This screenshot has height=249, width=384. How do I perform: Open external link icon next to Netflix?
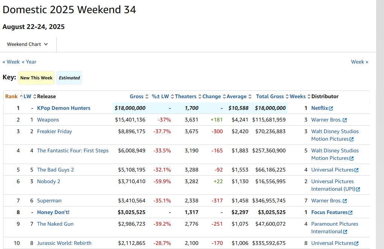pos(331,108)
